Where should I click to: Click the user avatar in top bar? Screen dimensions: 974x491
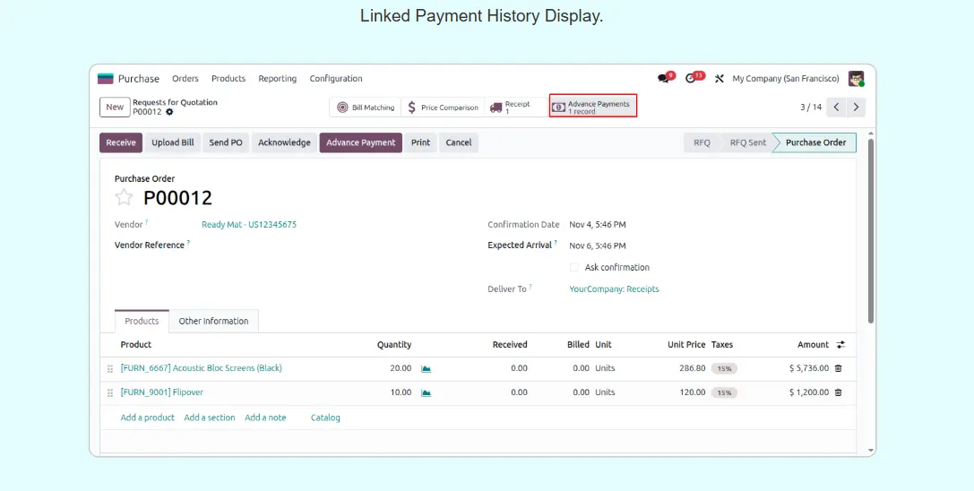[857, 79]
